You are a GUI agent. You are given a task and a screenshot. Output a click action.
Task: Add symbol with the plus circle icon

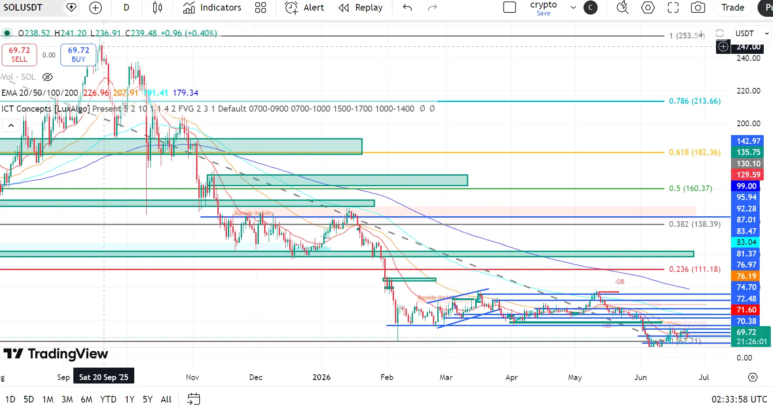[x=95, y=8]
